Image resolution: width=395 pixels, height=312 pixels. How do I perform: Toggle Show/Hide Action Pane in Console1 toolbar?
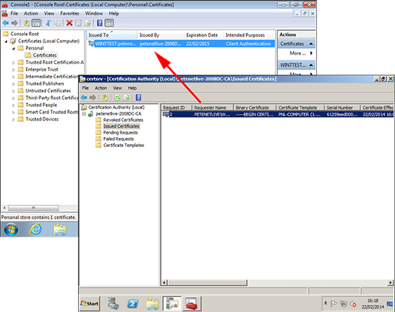coord(109,23)
